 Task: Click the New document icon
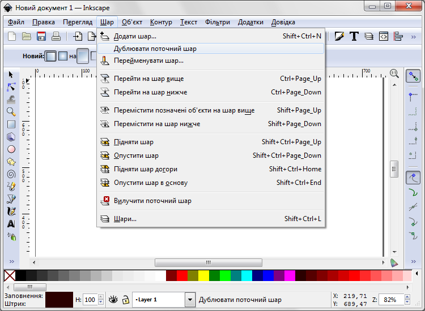[12, 36]
